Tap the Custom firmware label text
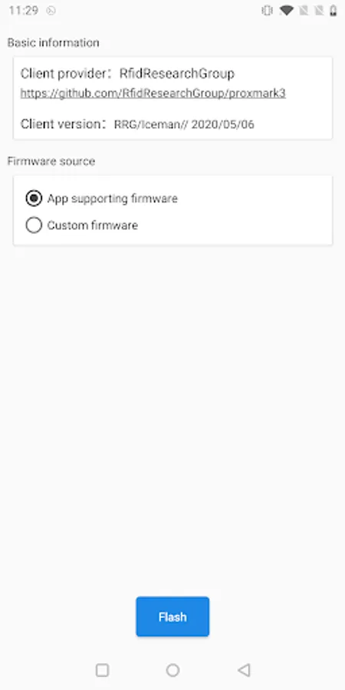This screenshot has height=690, width=345. 93,225
